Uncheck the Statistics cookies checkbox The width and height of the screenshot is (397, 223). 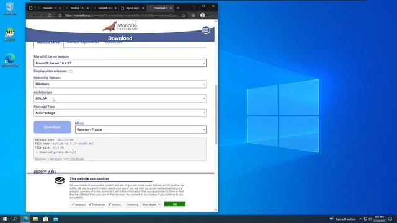coord(109,204)
